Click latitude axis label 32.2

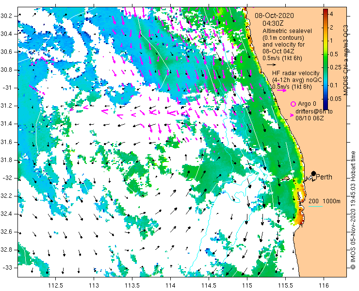[x=6, y=196]
